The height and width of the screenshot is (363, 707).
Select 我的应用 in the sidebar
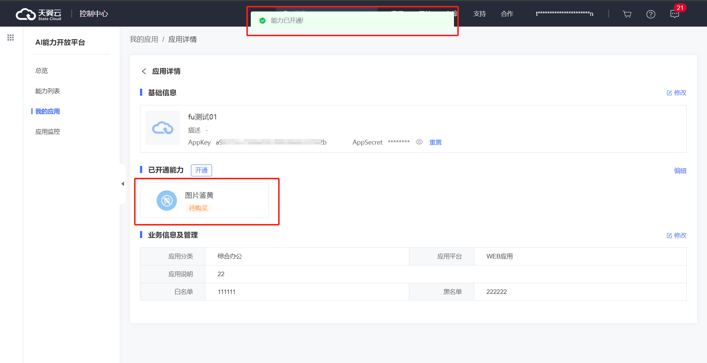(48, 111)
